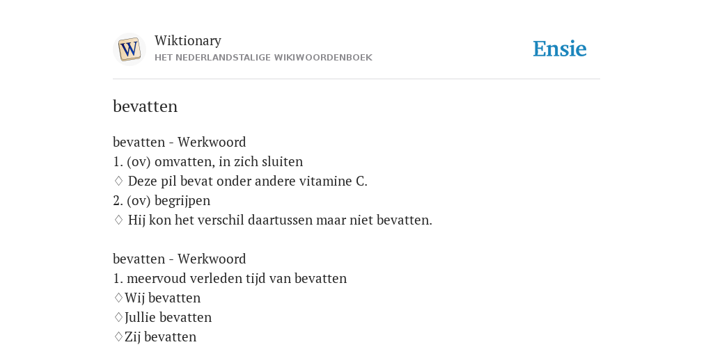Click the diamond bullet before 'Wij bevatten'
Viewport: 713px width, 356px height.
pyautogui.click(x=118, y=298)
